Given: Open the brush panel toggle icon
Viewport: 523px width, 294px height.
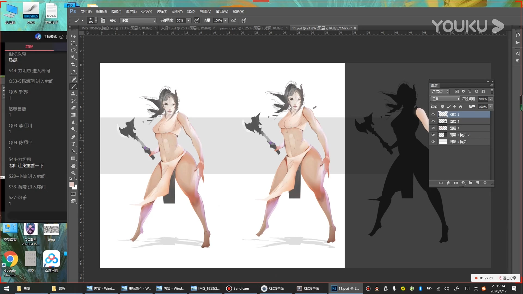Looking at the screenshot, I should coord(103,20).
